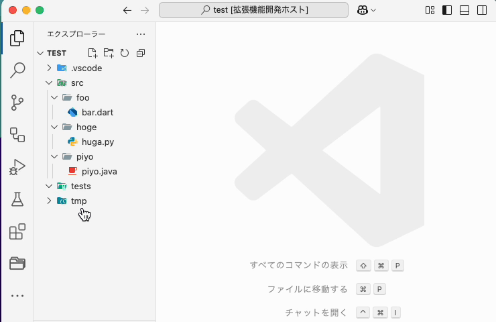Select the .vscode folder name
Image resolution: width=496 pixels, height=322 pixels.
[x=86, y=68]
